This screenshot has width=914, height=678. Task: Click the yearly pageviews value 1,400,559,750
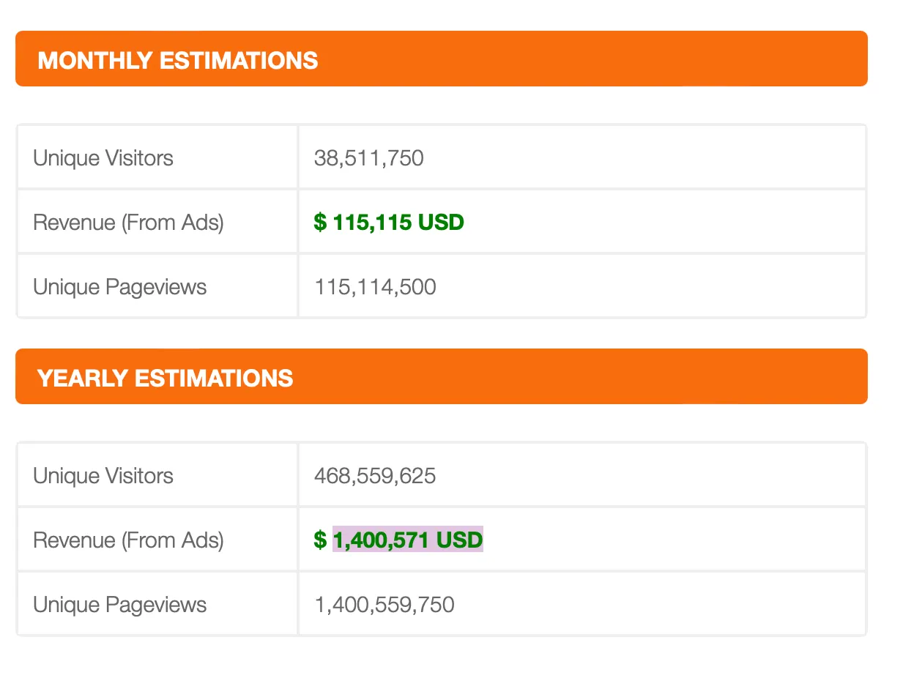[384, 605]
